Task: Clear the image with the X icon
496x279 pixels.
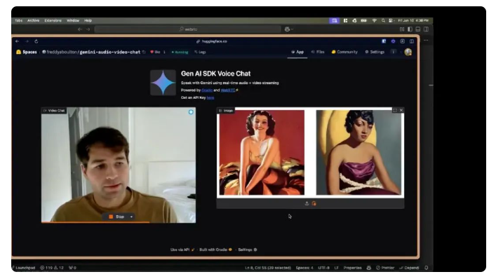Action: (x=401, y=110)
